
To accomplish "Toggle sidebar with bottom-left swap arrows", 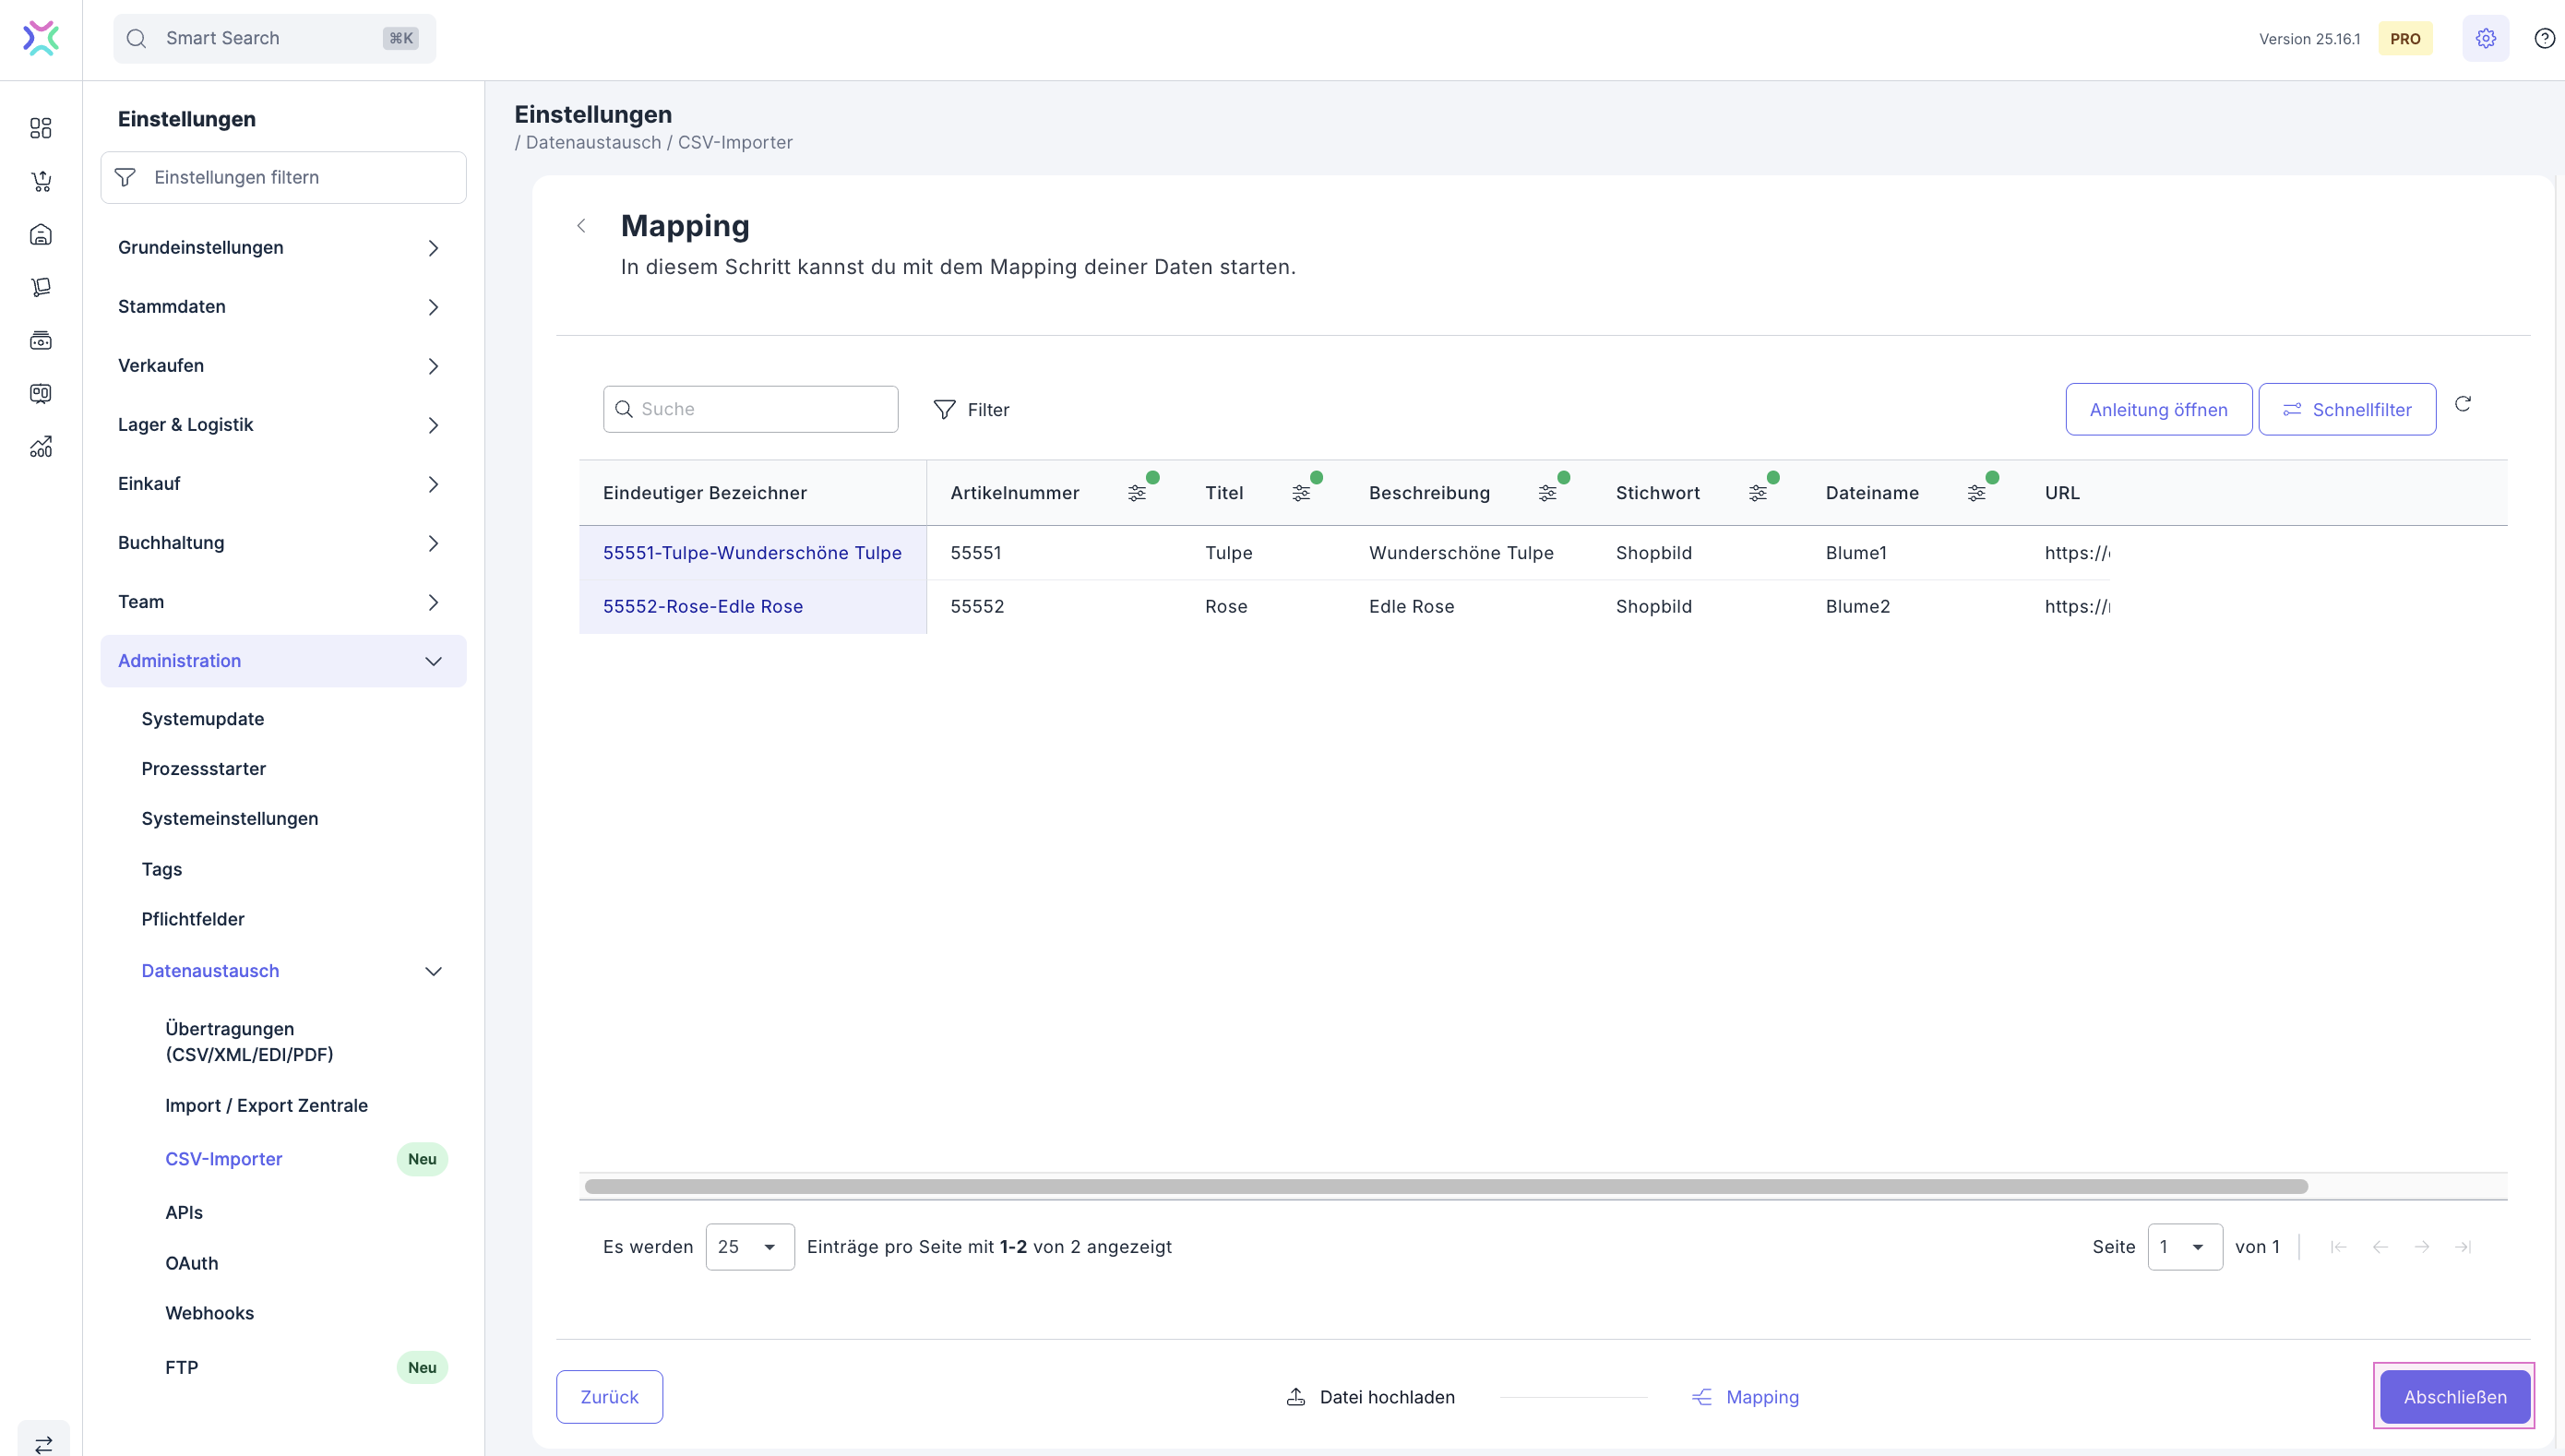I will click(43, 1443).
